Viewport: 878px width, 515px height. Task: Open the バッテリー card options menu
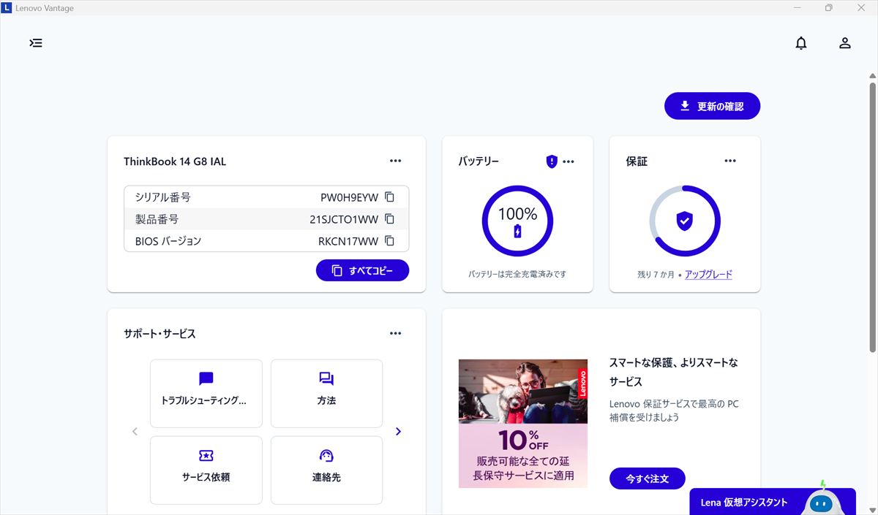[x=569, y=161]
